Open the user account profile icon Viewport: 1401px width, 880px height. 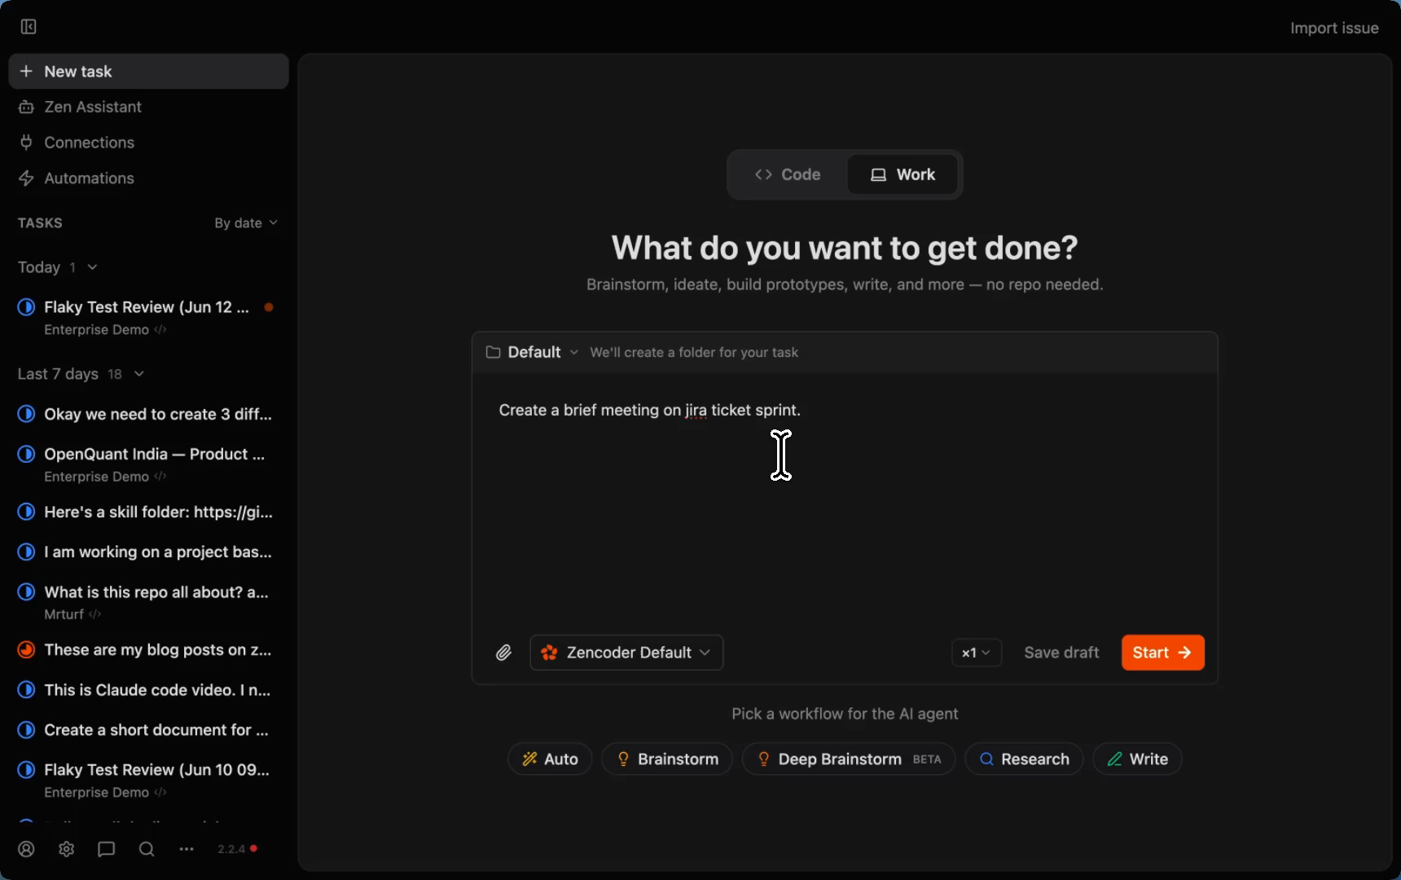(x=26, y=849)
